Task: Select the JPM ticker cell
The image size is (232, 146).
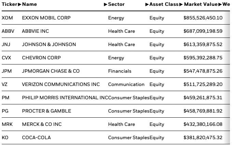Action: click(x=6, y=71)
